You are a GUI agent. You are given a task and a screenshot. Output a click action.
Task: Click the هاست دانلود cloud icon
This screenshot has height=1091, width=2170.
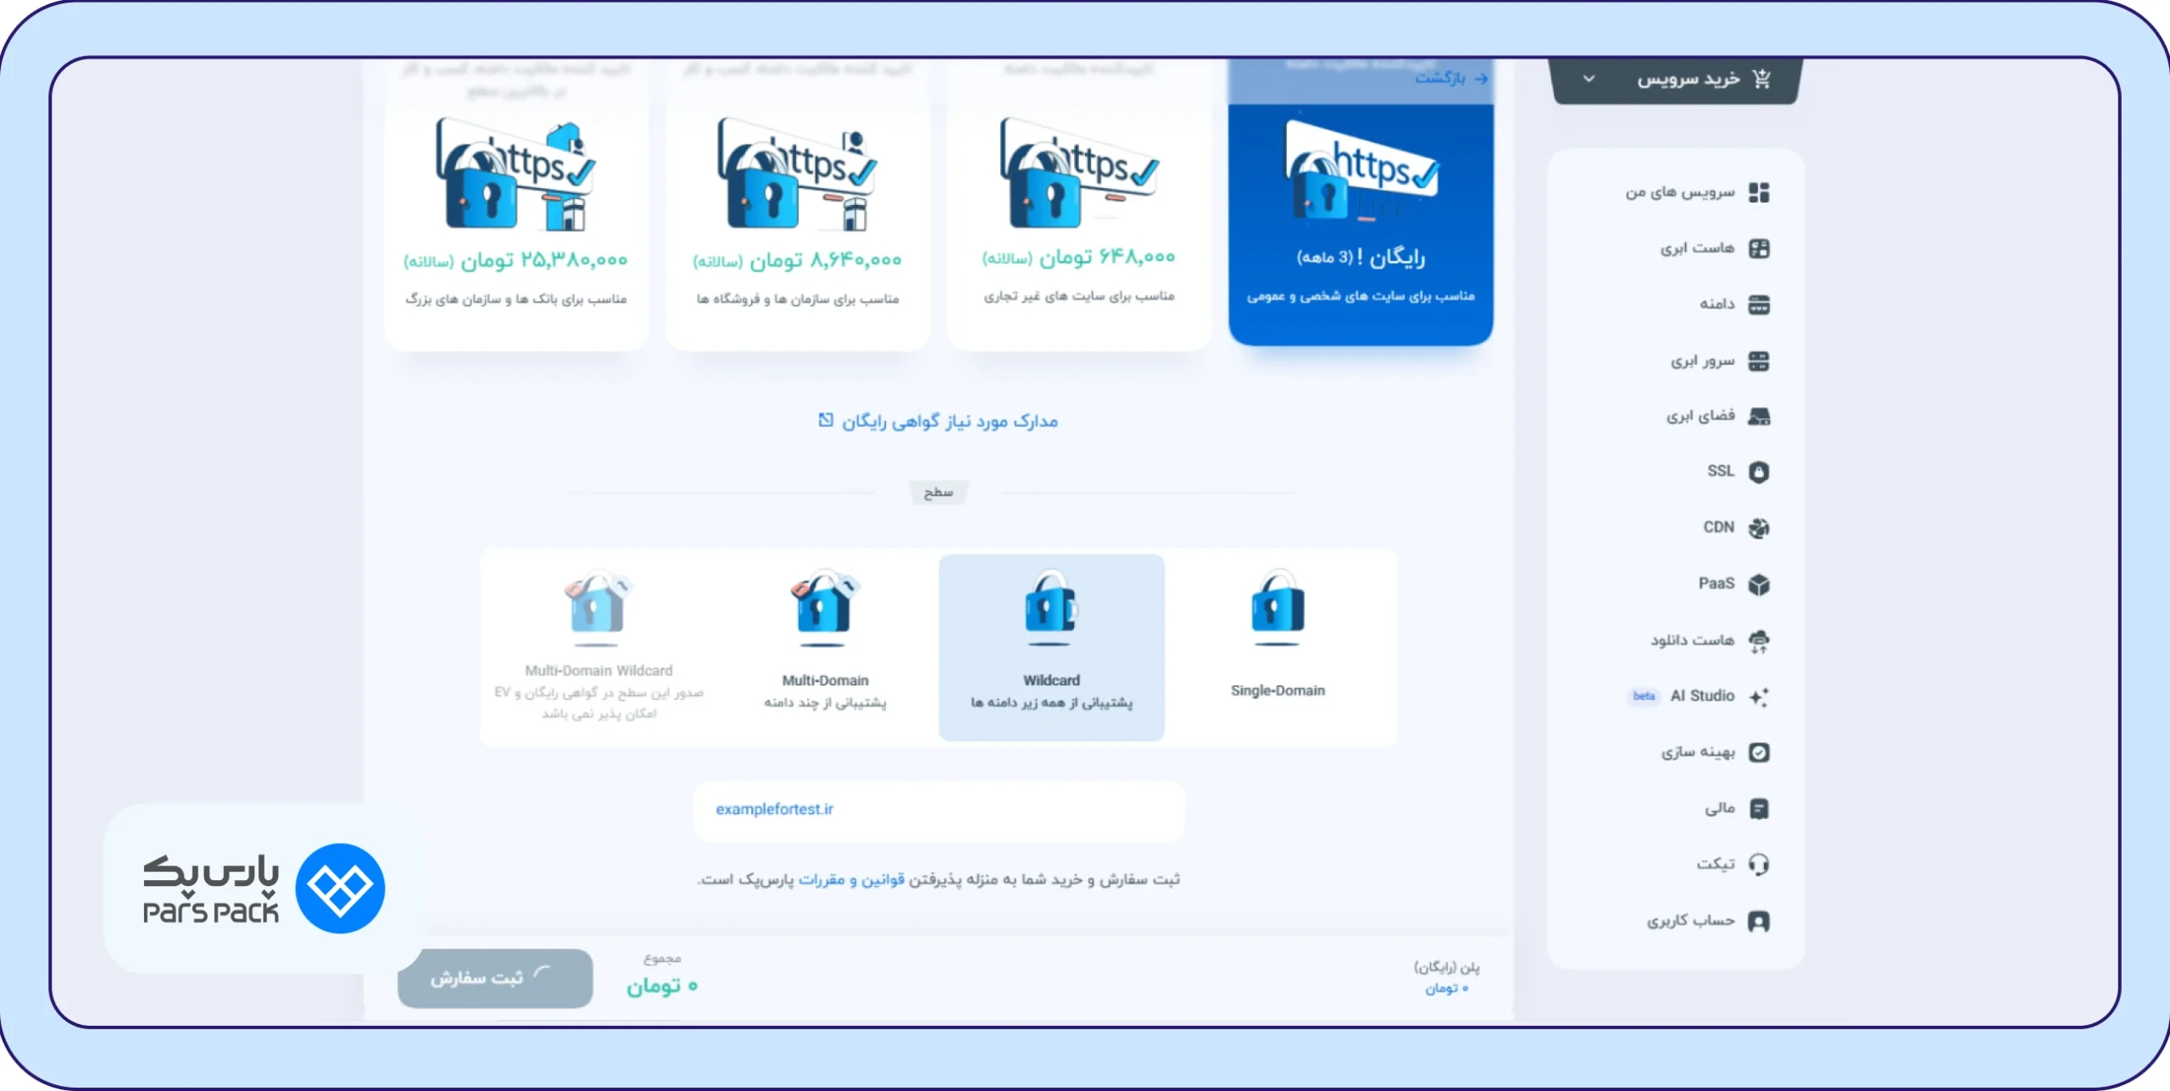coord(1759,641)
